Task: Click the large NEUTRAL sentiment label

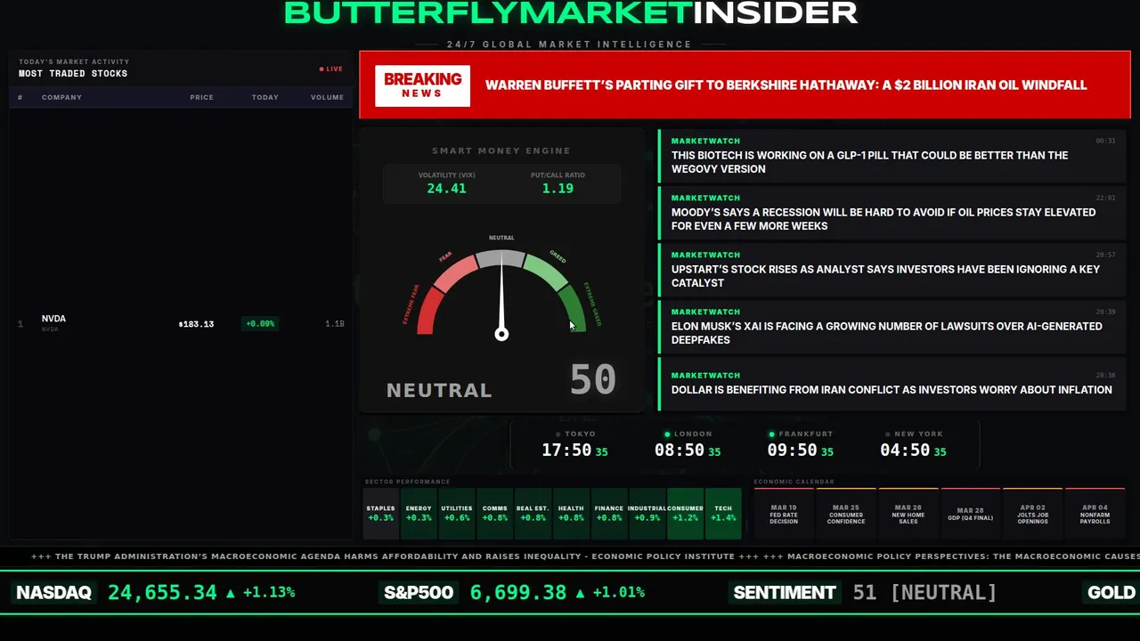Action: [x=439, y=390]
